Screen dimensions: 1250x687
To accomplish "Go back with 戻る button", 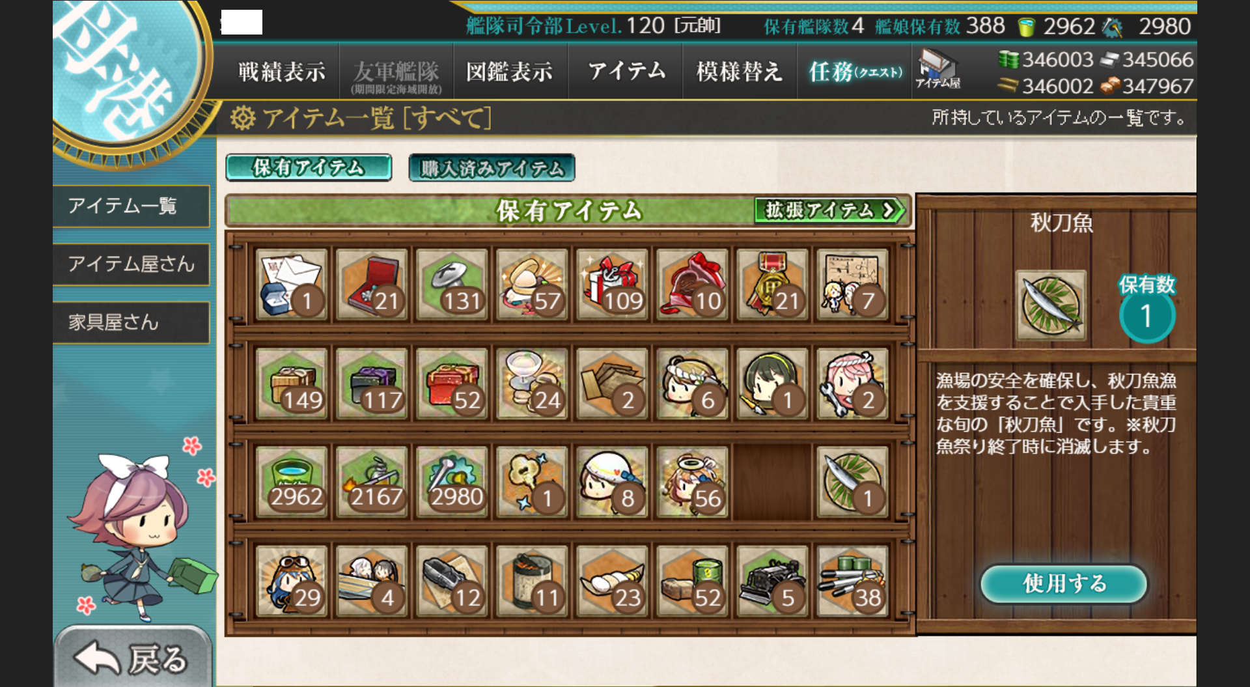I will (x=133, y=658).
